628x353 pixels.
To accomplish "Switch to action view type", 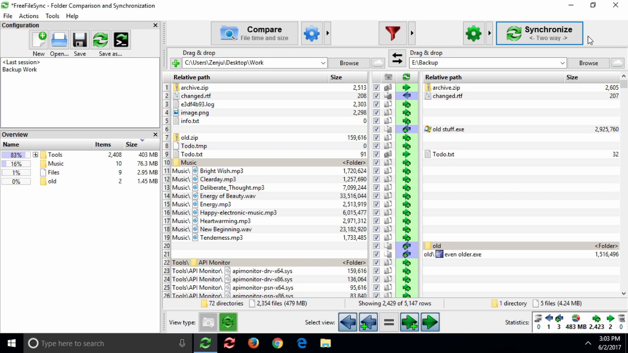I will [228, 322].
